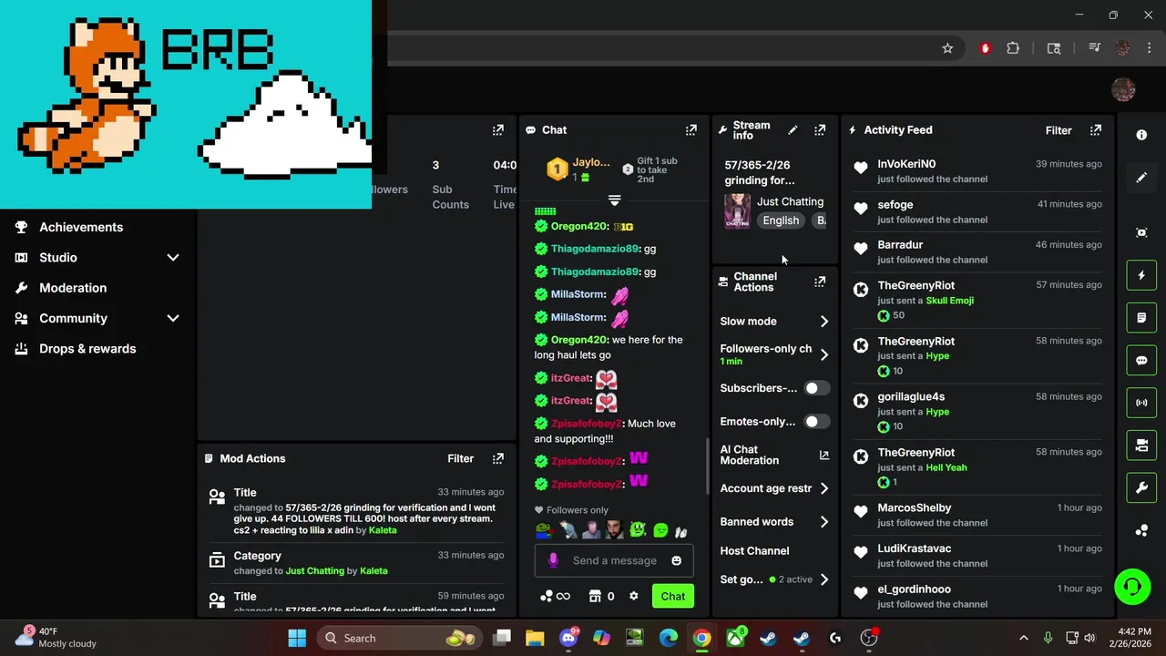
Task: Click the three-dots icon in right sidebar
Action: [1141, 530]
